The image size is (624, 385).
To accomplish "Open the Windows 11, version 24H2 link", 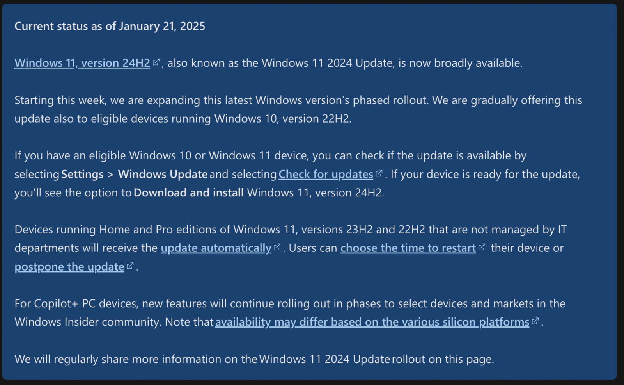I will (82, 63).
